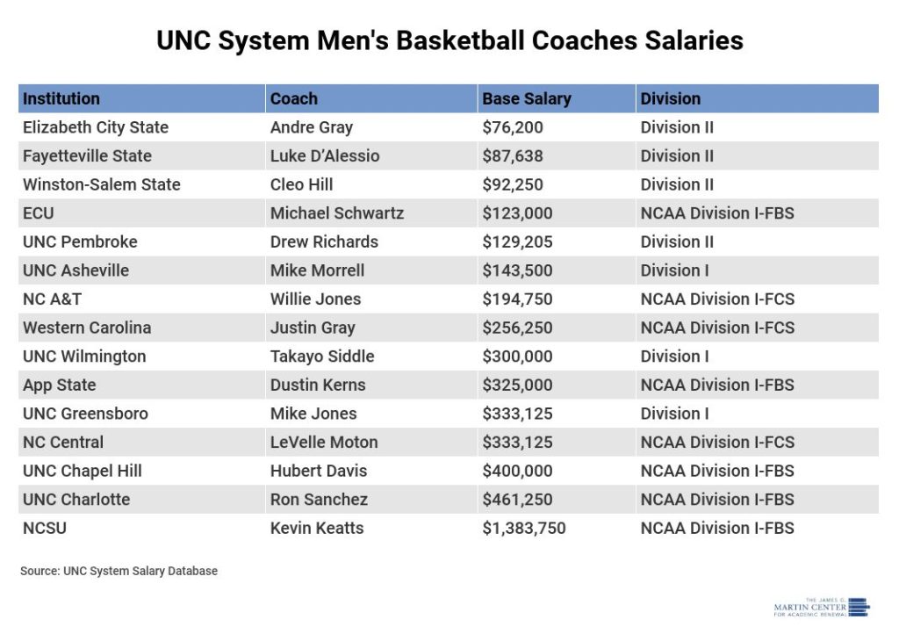
Task: Click Western Carolina's NCAA Division I-FCS cell
Action: 717,328
